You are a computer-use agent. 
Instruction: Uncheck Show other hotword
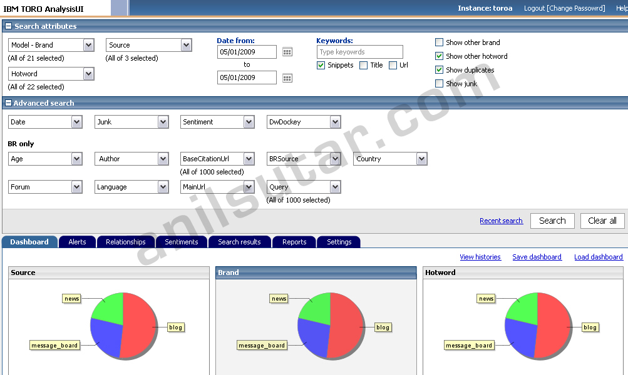[x=439, y=56]
